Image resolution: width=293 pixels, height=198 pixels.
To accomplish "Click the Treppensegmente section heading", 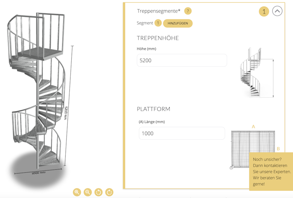I will (x=159, y=11).
